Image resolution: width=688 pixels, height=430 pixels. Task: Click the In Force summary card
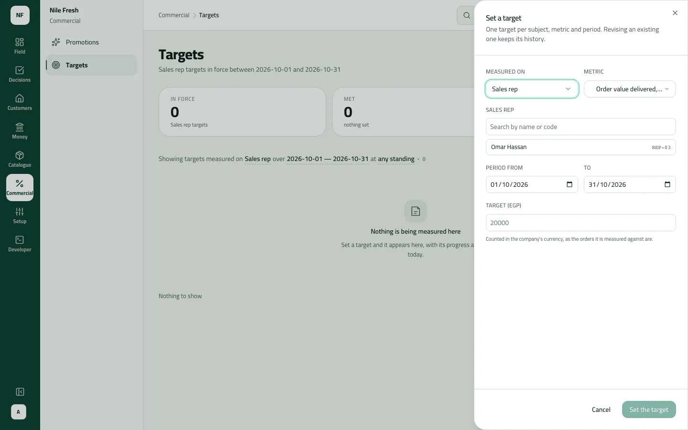(x=242, y=112)
